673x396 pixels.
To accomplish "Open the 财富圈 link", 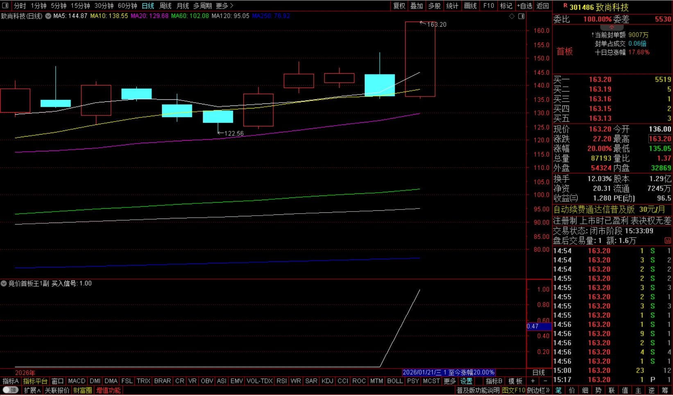I will pyautogui.click(x=83, y=390).
